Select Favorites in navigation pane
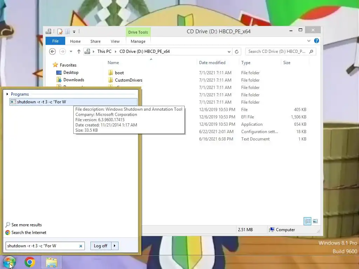The width and height of the screenshot is (359, 269). point(68,65)
